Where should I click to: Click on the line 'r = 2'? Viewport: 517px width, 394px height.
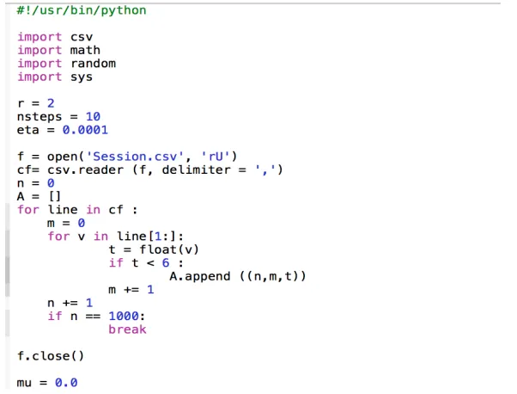click(35, 103)
